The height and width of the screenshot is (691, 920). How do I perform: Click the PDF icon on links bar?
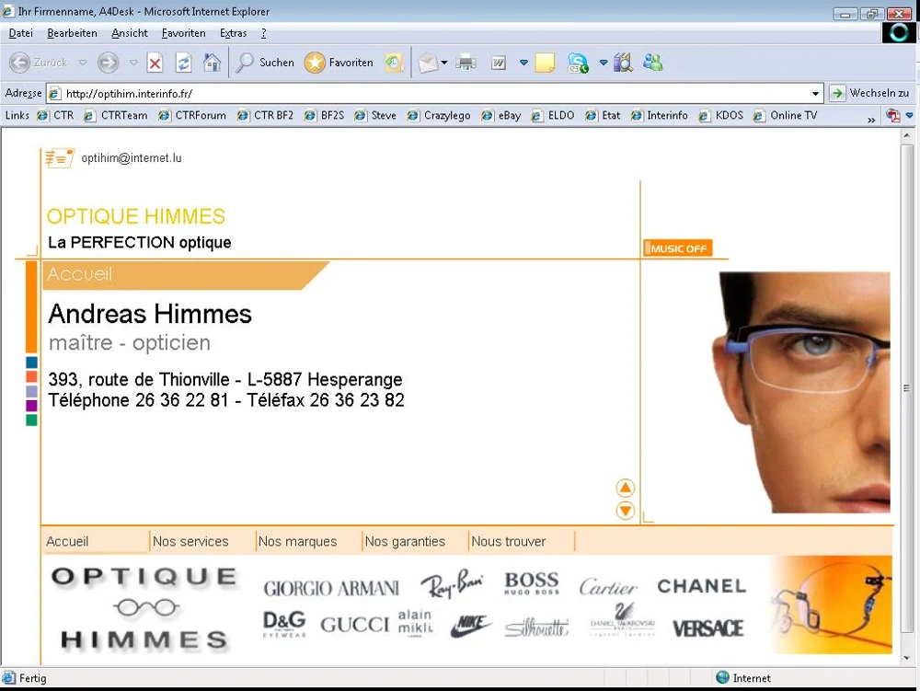(893, 116)
